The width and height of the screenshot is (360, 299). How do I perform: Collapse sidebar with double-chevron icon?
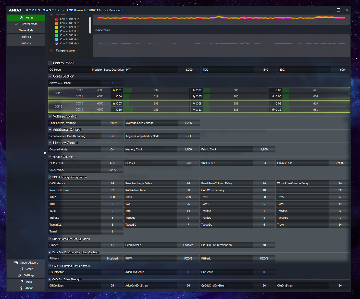point(45,153)
